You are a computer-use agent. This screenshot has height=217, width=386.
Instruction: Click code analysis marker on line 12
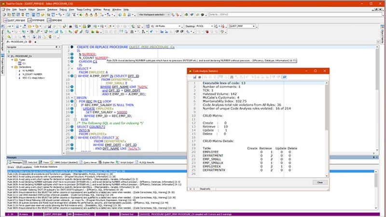pos(72,87)
